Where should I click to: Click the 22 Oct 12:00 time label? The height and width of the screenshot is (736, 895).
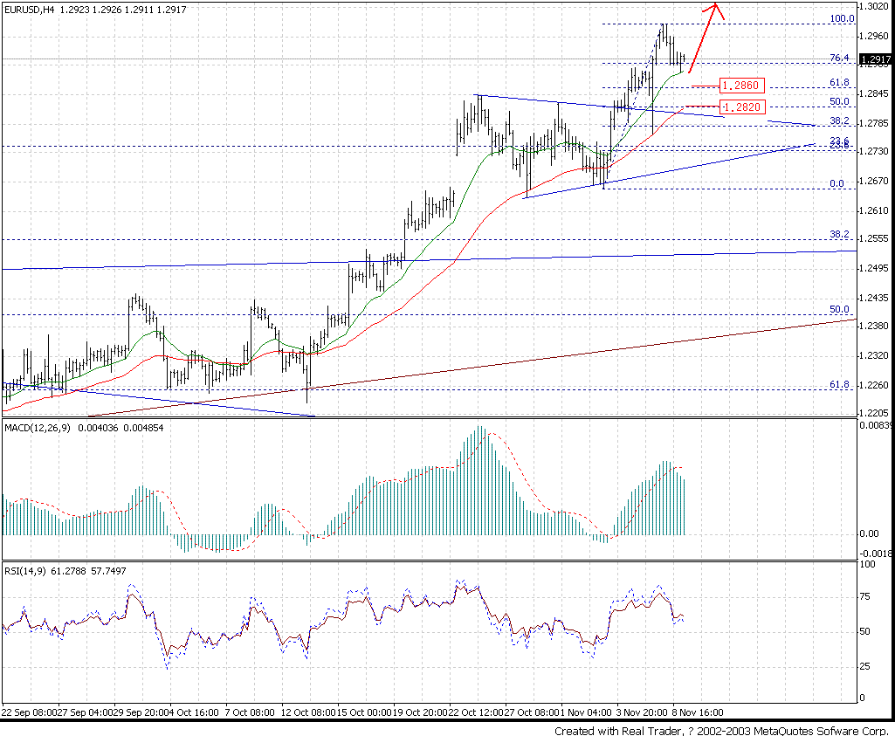tap(476, 712)
